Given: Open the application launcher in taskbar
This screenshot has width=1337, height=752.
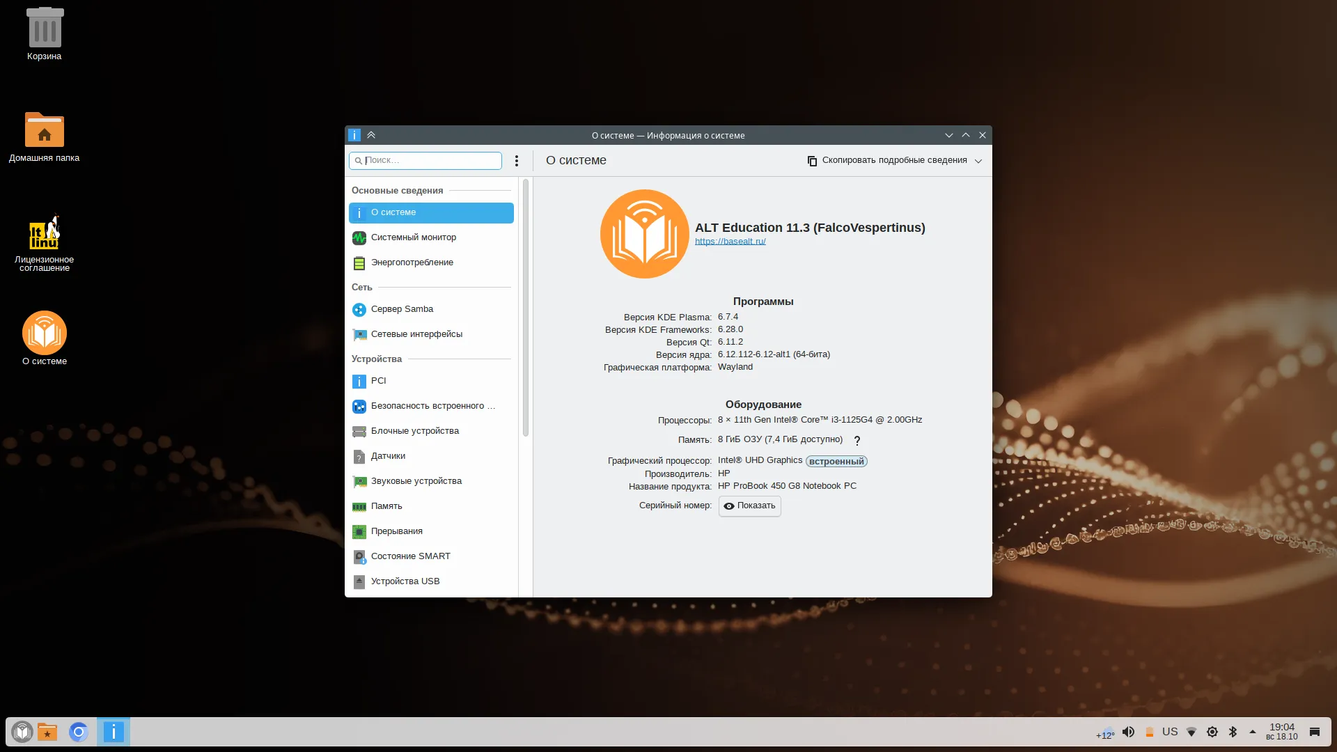Looking at the screenshot, I should point(22,732).
